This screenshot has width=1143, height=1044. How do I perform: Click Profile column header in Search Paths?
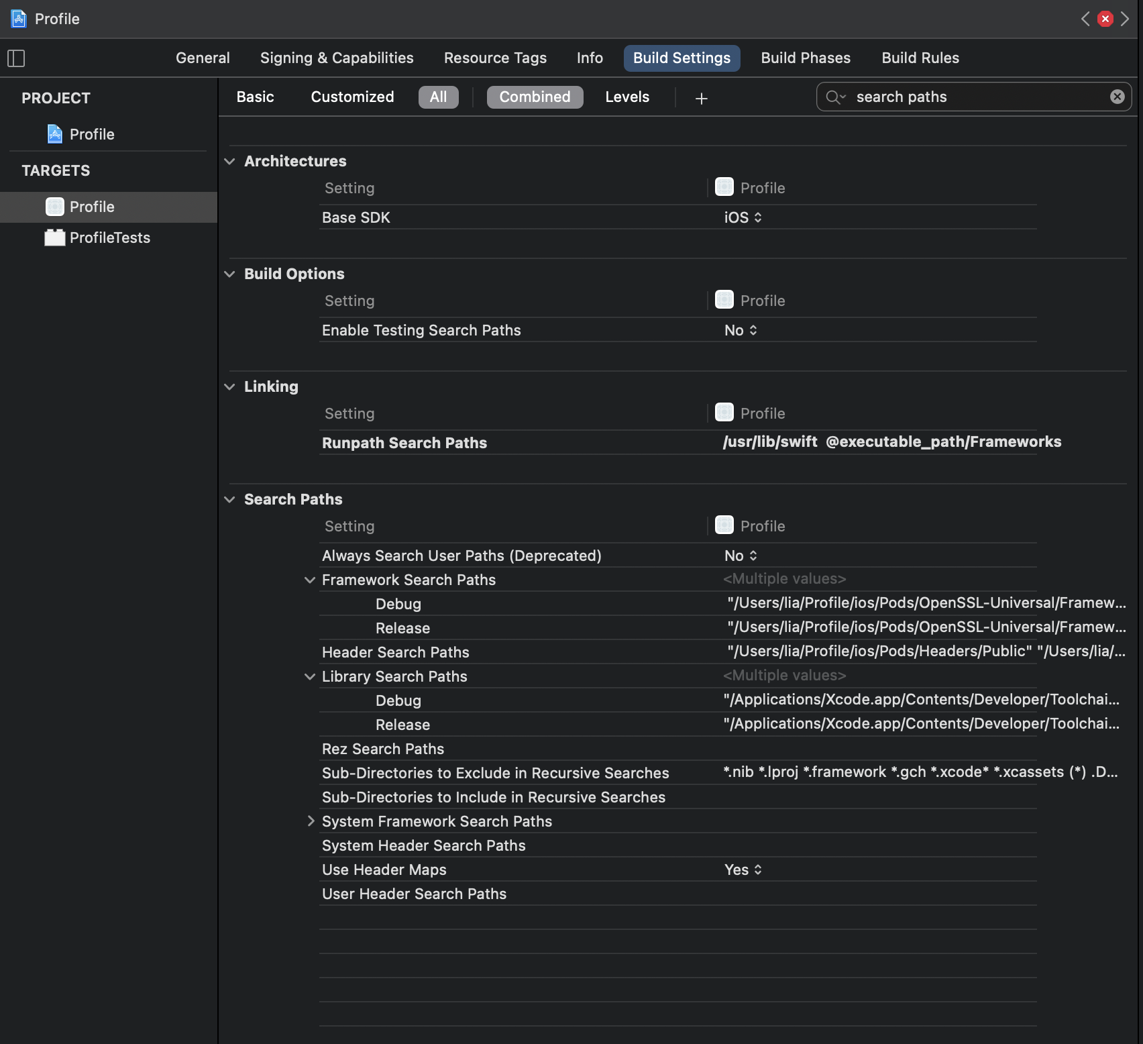coord(750,526)
